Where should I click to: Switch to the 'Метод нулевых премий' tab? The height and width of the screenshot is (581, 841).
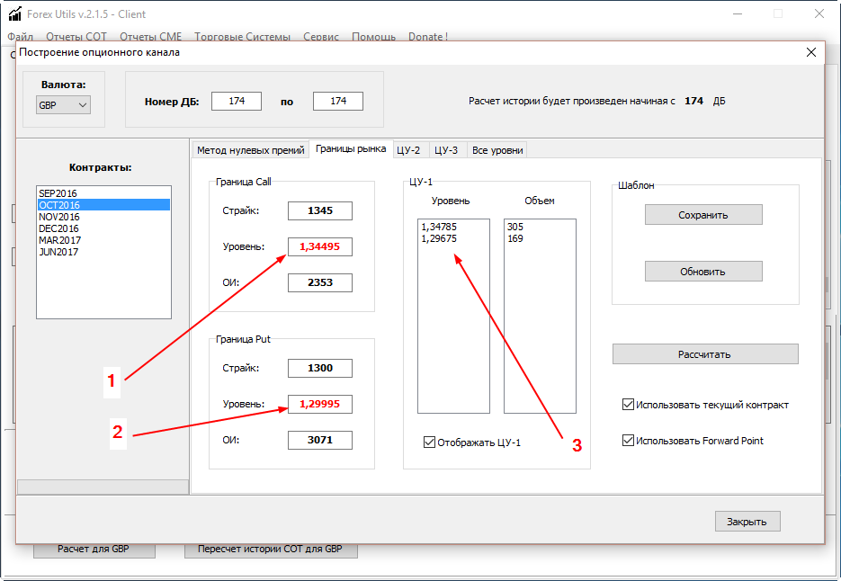click(x=250, y=150)
